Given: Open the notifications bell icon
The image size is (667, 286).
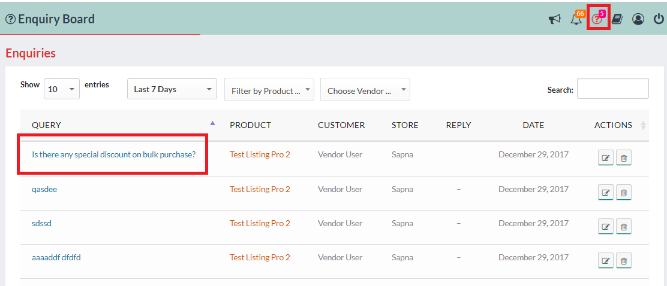Looking at the screenshot, I should pos(576,19).
